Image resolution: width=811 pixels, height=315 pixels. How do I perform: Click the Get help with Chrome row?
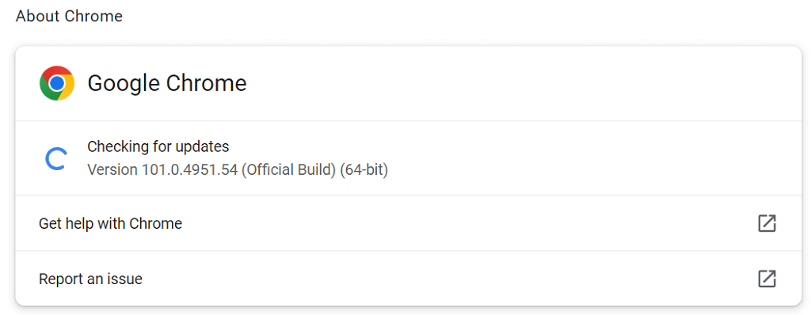pyautogui.click(x=408, y=223)
